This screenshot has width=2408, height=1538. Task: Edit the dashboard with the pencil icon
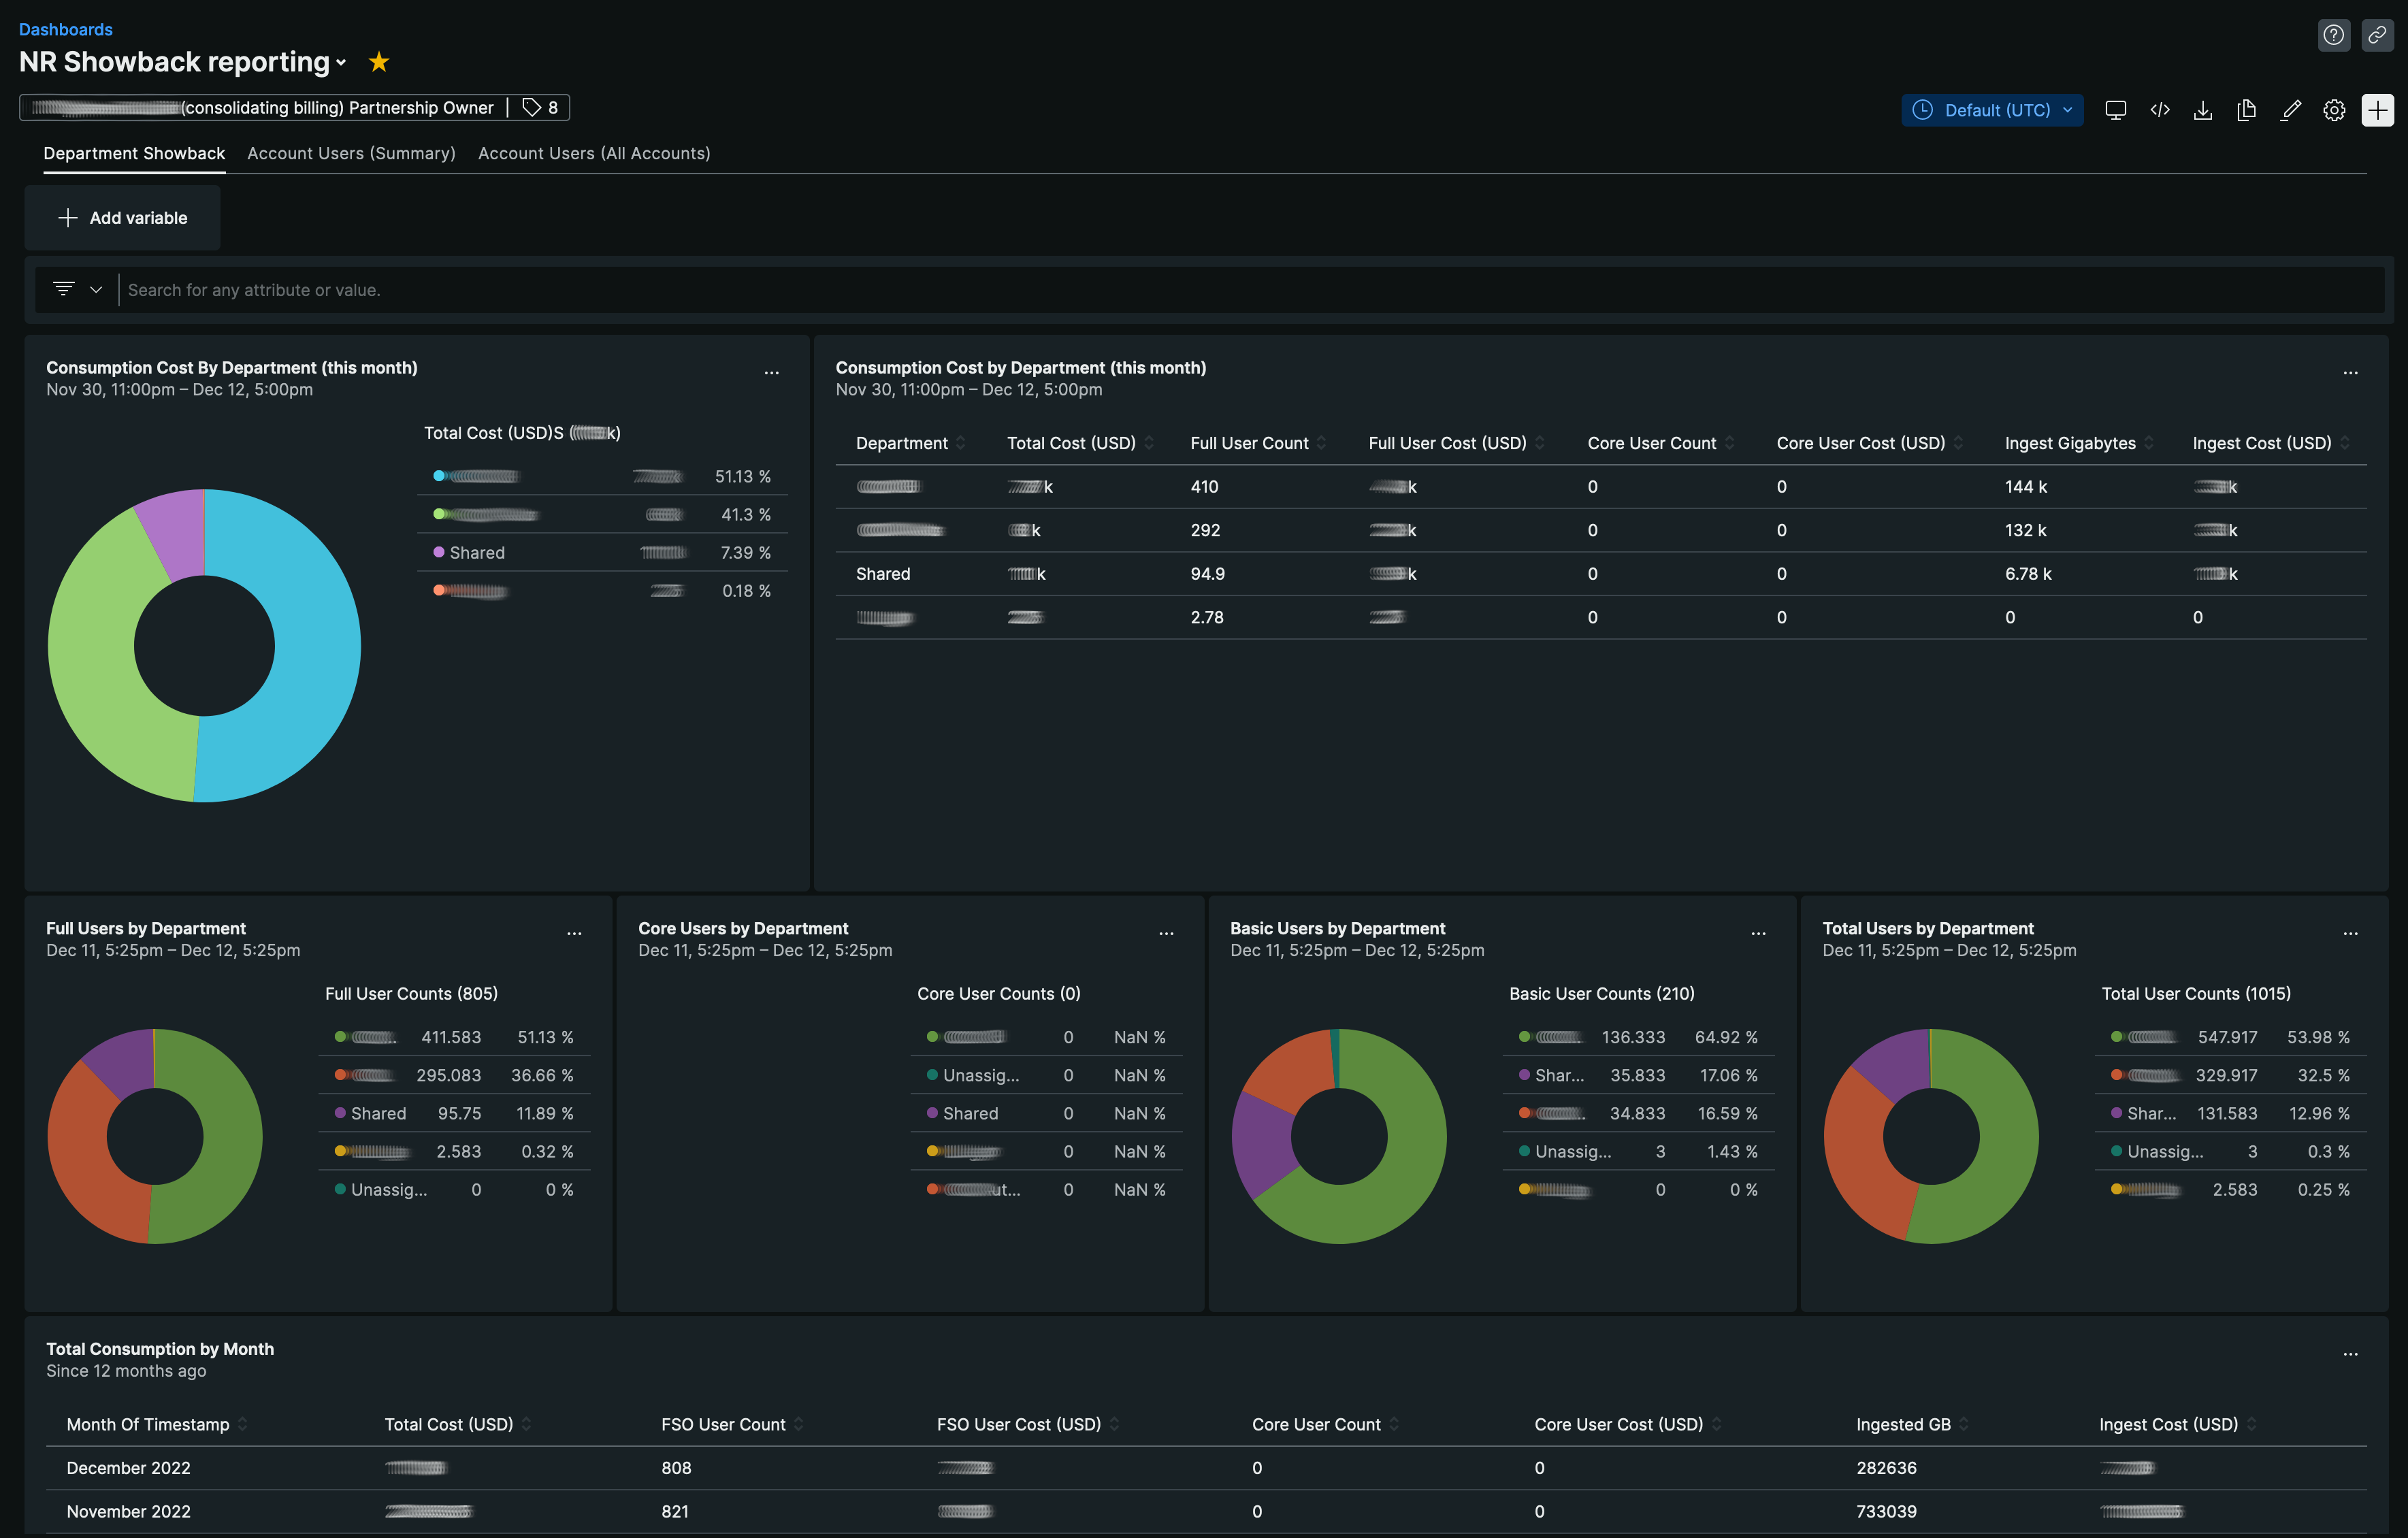[2290, 110]
